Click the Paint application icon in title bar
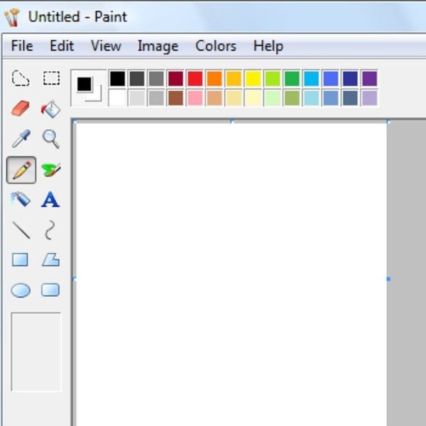This screenshot has height=426, width=426. (13, 17)
